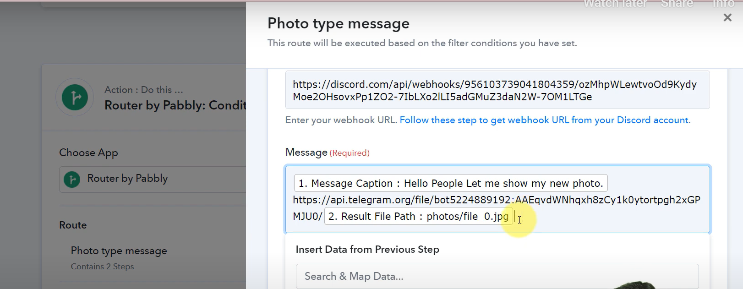Open the Photo type message route
743x289 pixels.
click(x=119, y=251)
